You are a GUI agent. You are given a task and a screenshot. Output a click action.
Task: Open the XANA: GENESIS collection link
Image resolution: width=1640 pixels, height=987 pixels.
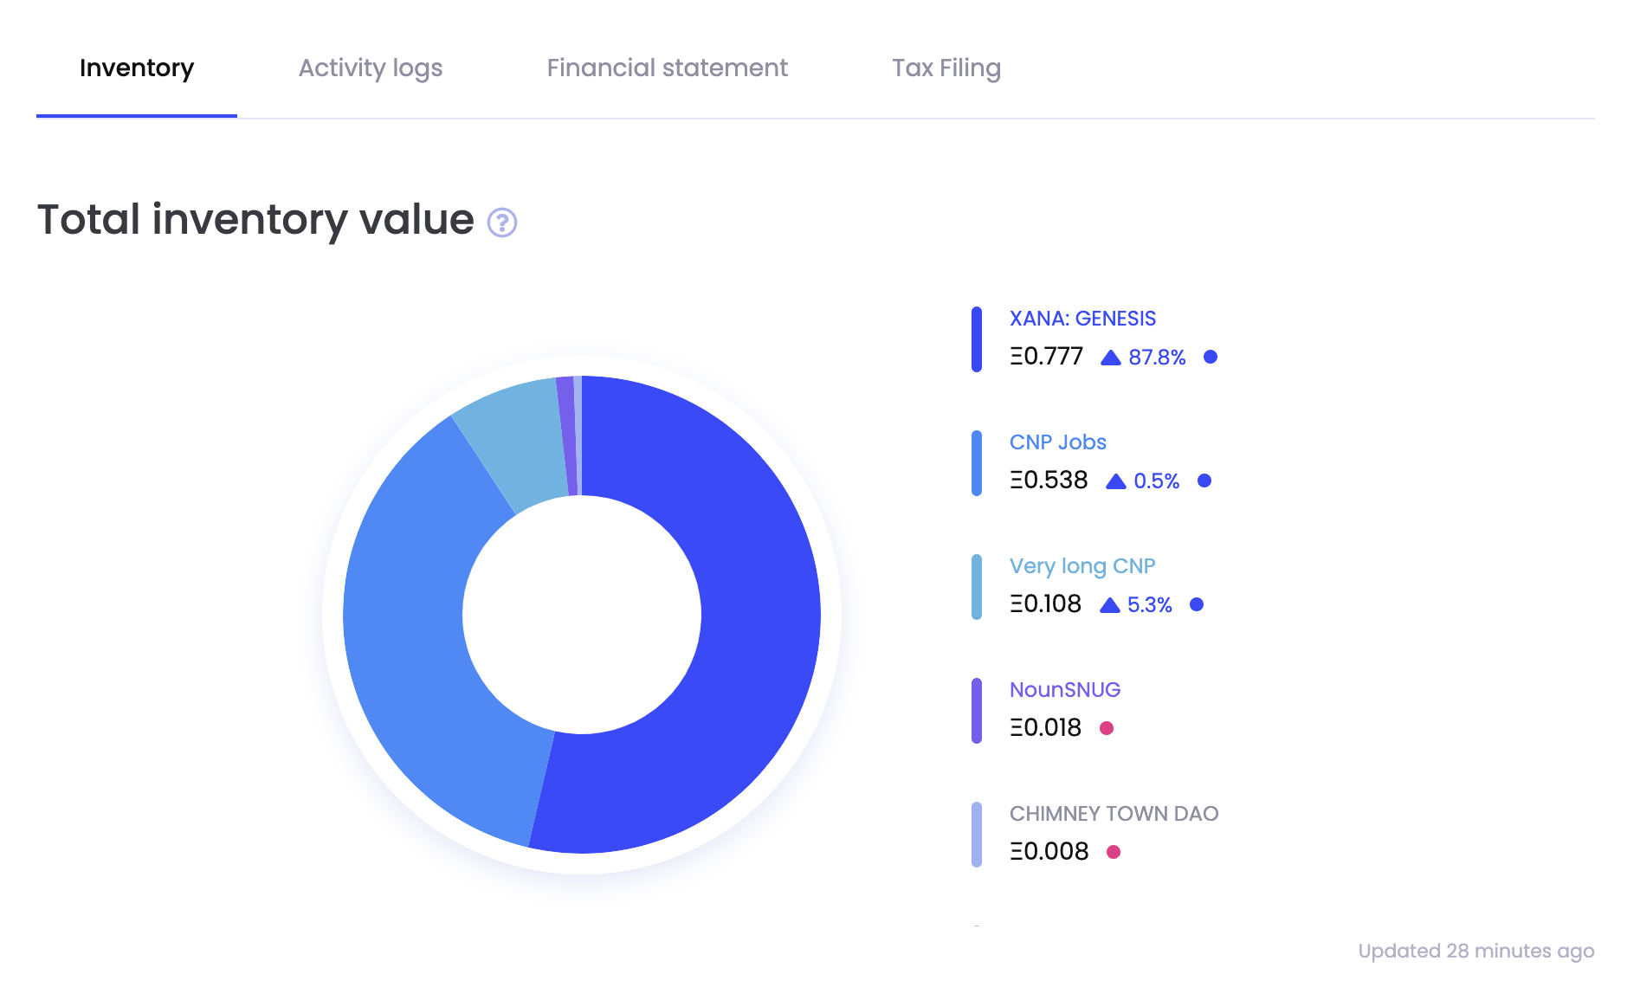pos(1082,318)
